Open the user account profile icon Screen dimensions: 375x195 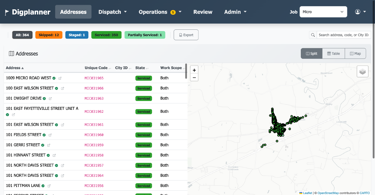tap(358, 12)
